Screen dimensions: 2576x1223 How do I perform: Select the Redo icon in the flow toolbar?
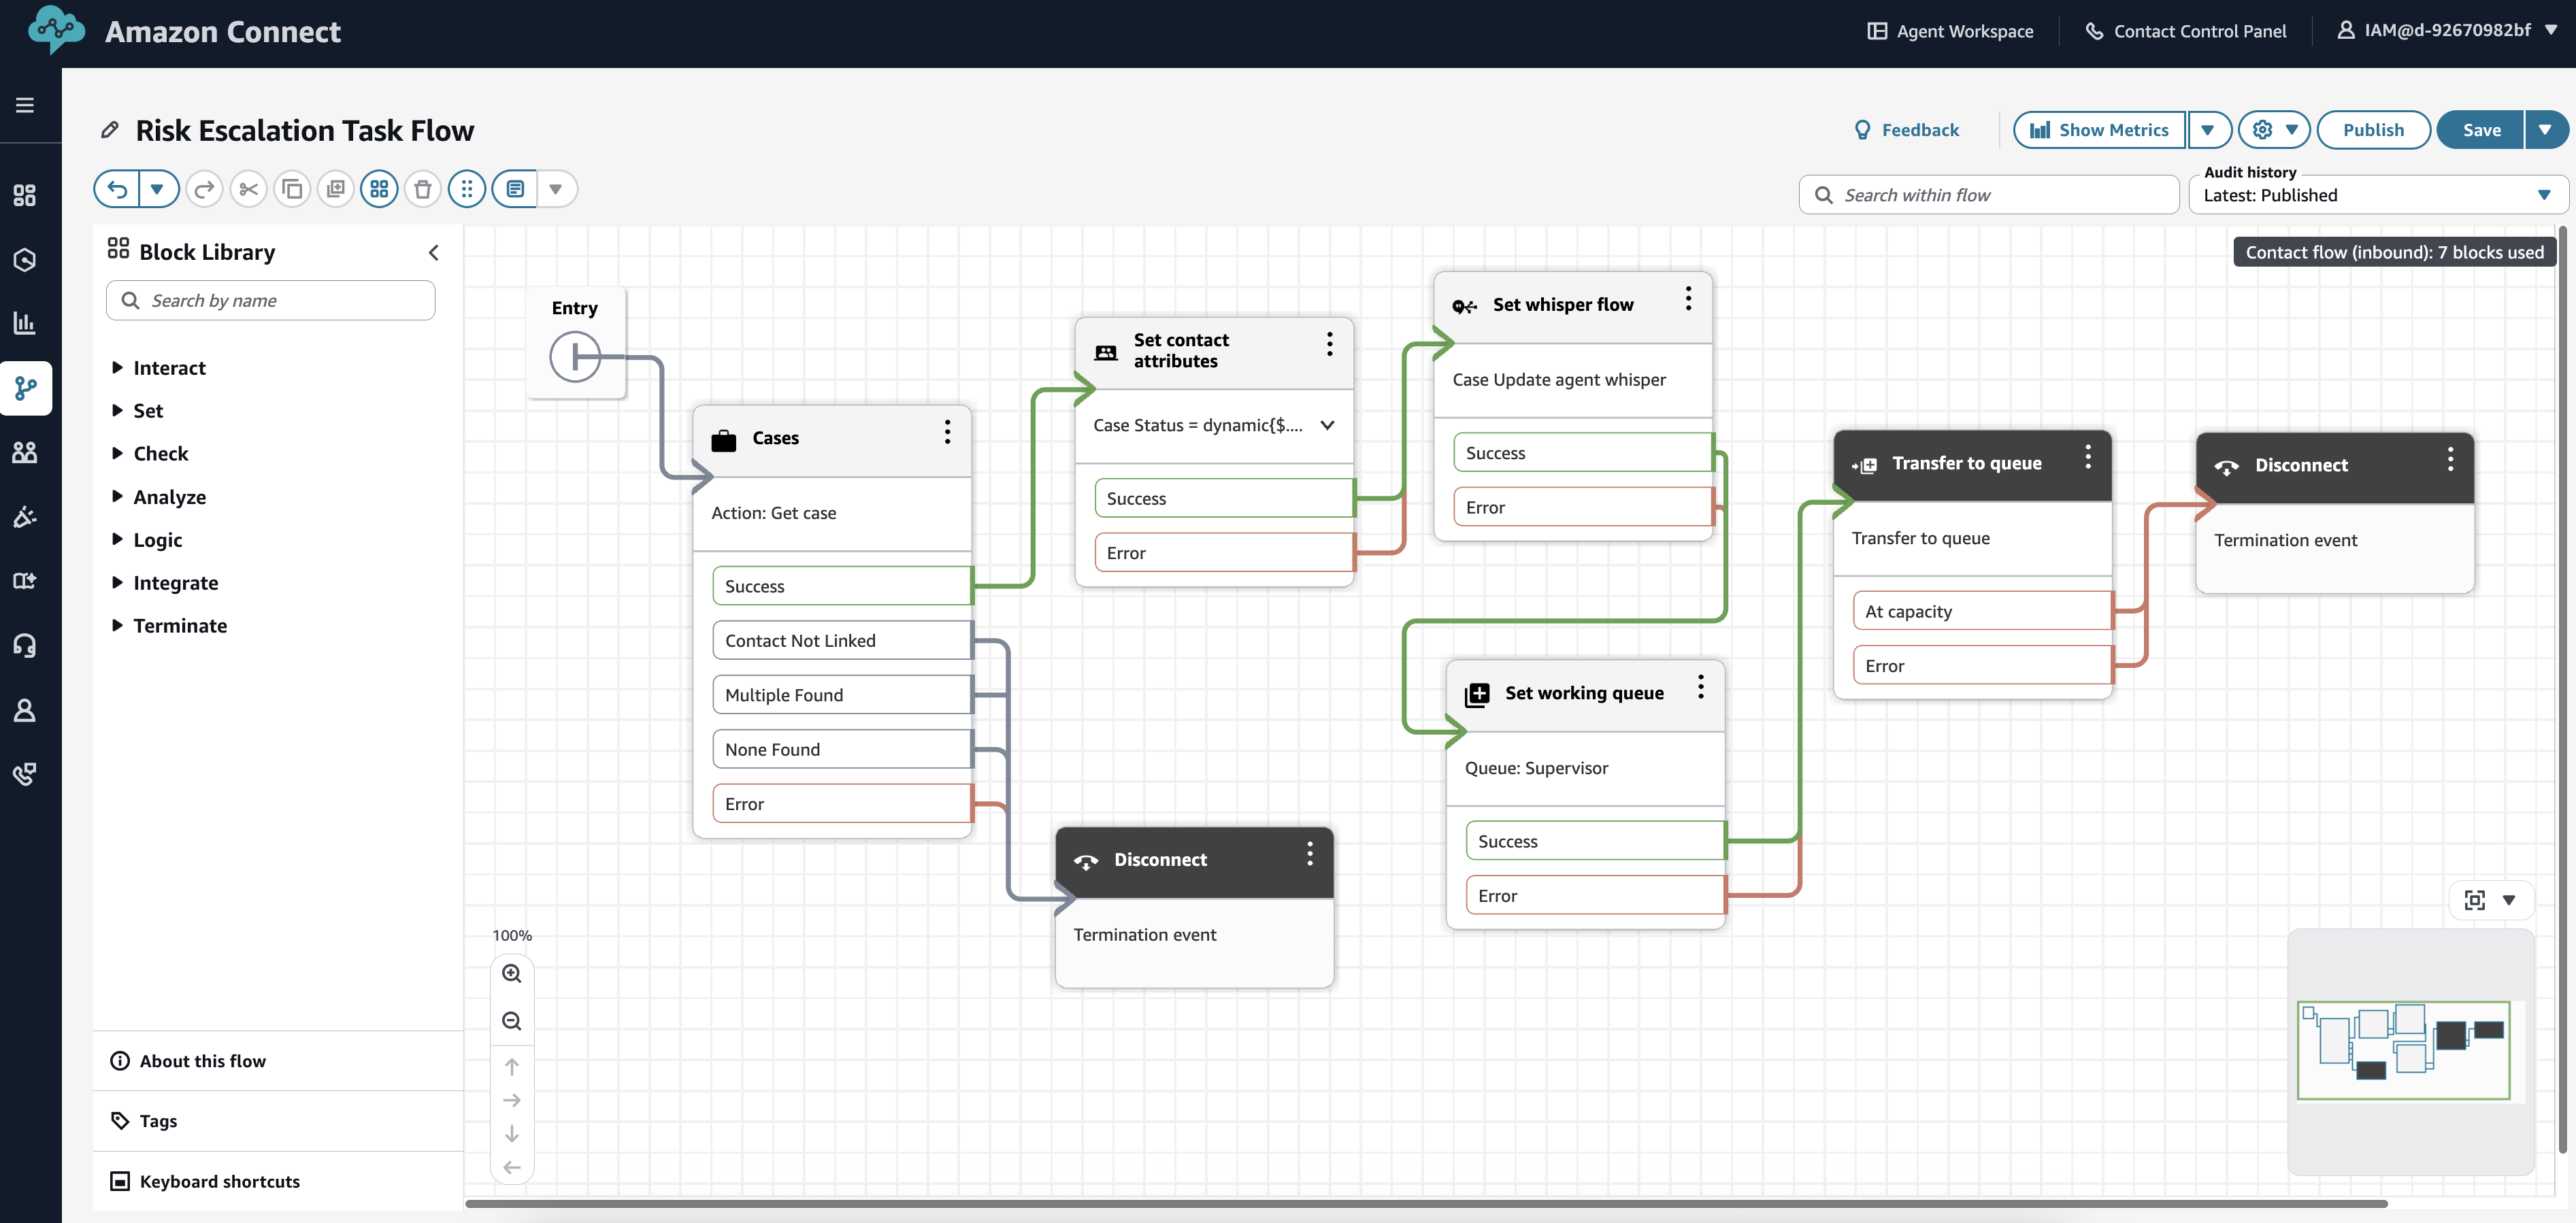(204, 188)
